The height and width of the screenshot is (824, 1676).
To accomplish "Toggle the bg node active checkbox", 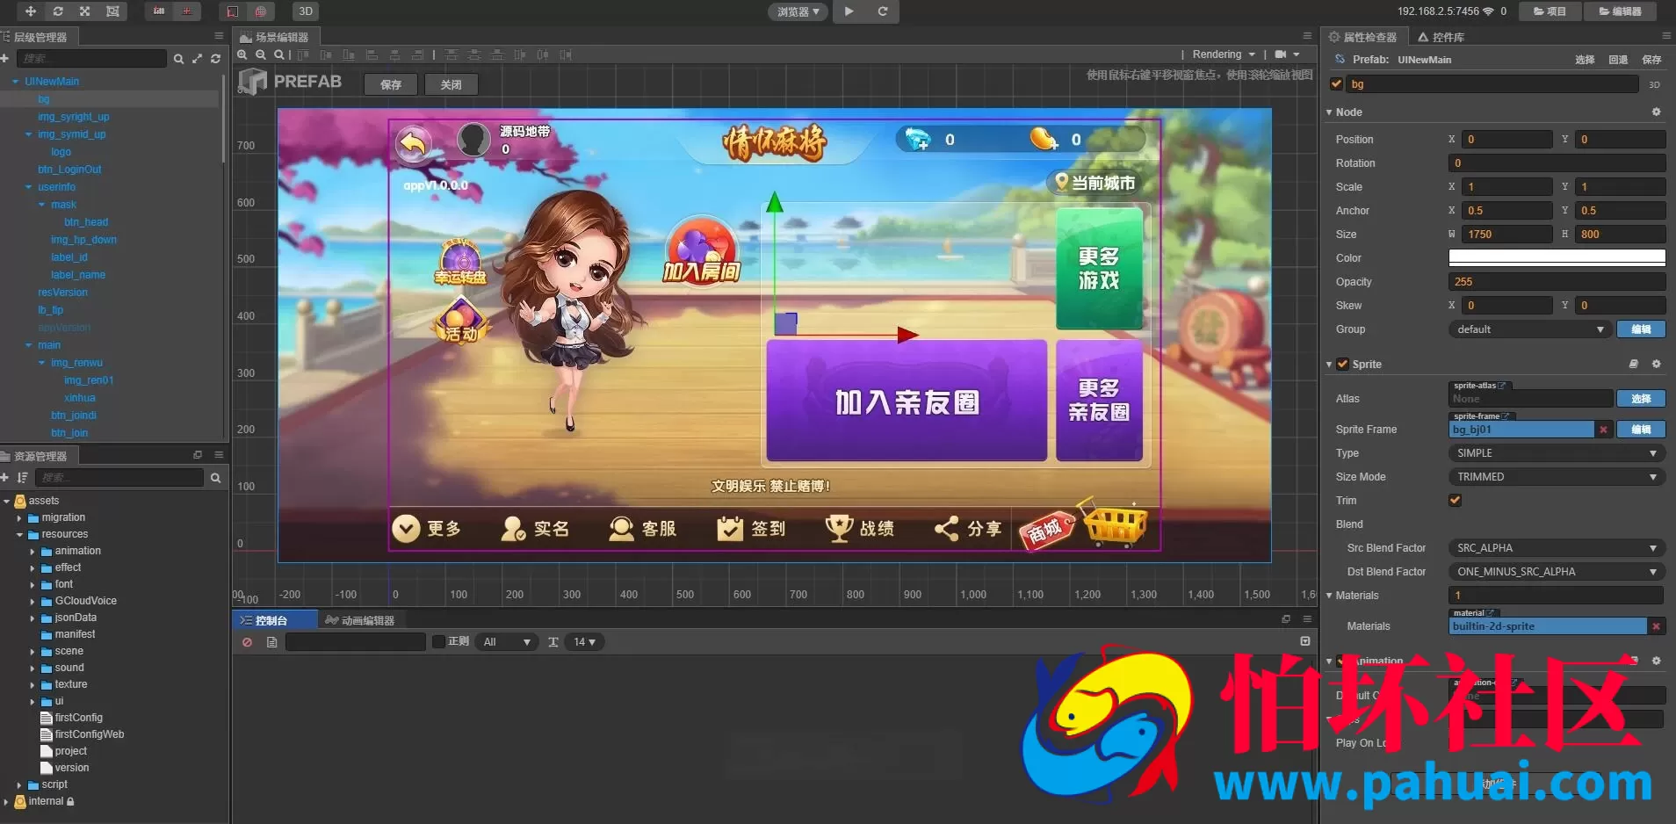I will [1336, 83].
